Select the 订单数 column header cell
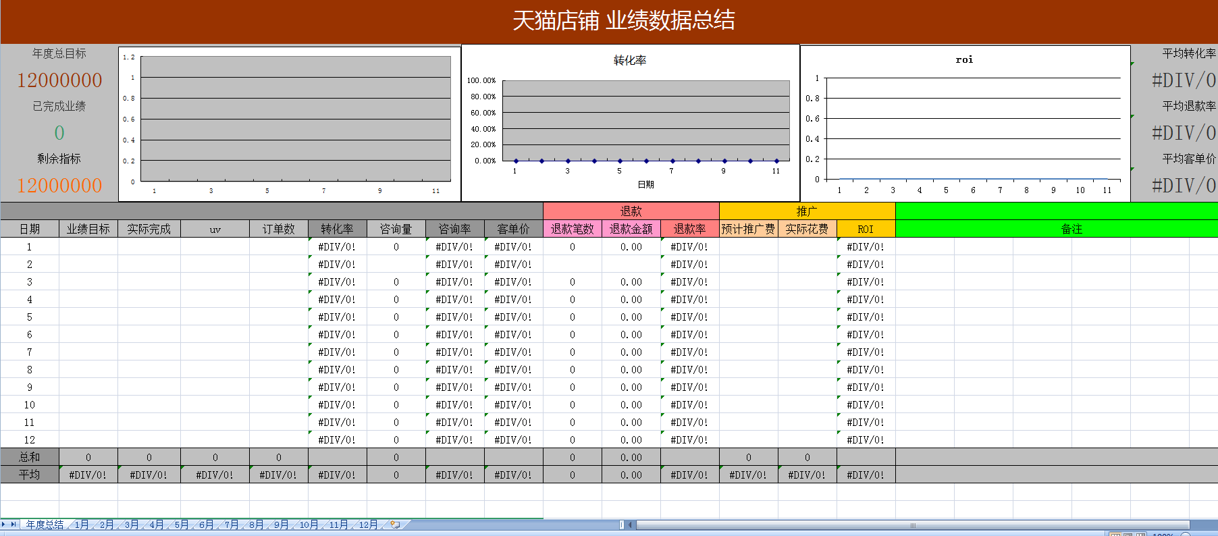 (279, 229)
